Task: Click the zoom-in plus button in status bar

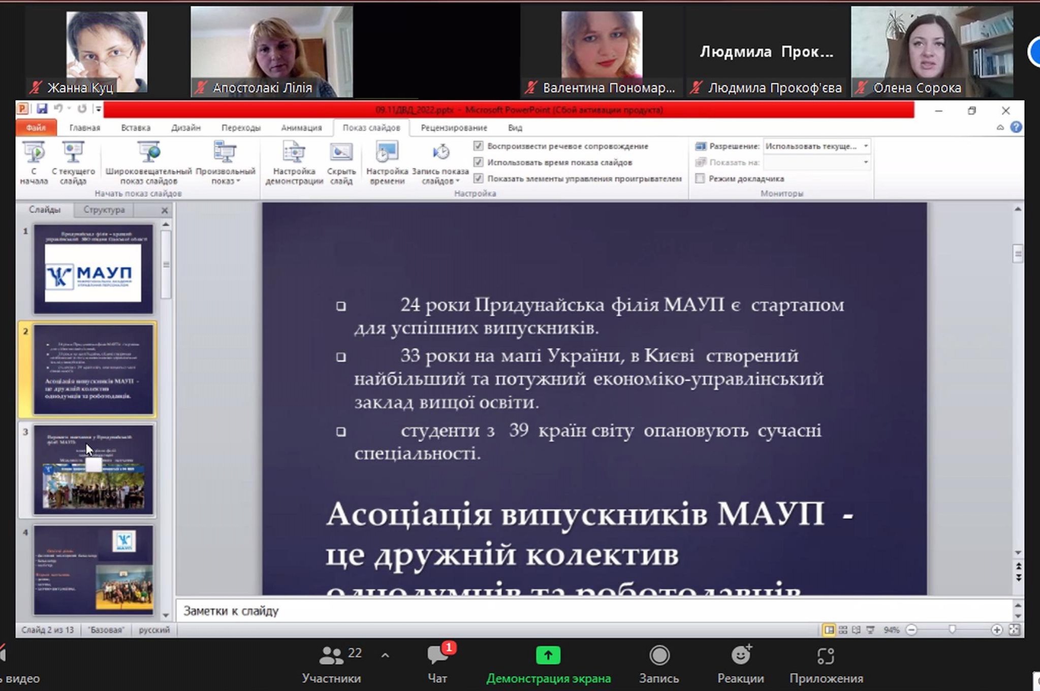Action: [x=996, y=630]
